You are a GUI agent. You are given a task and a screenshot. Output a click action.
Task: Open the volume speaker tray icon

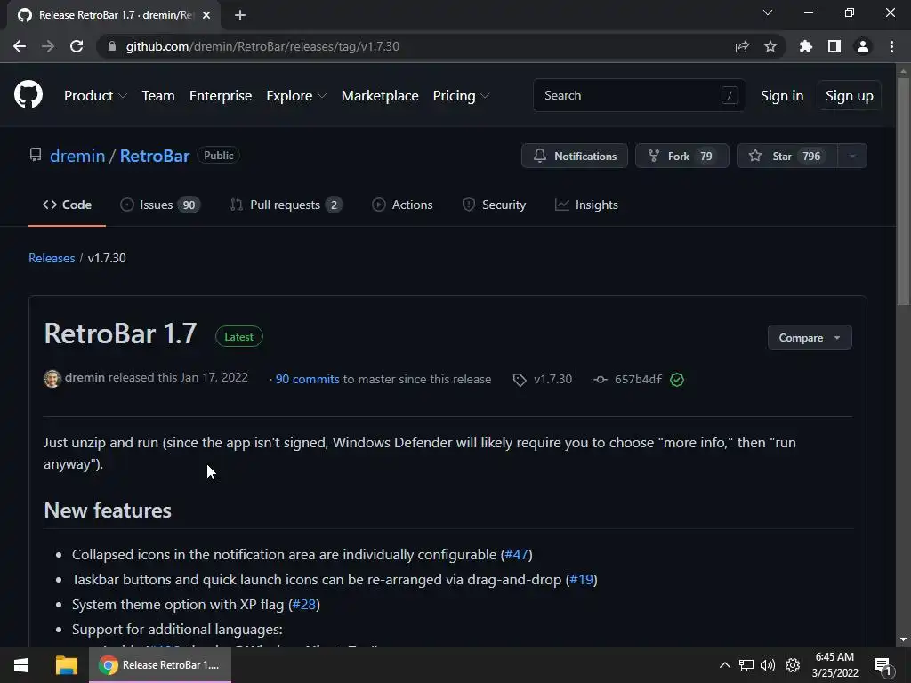[x=768, y=665]
